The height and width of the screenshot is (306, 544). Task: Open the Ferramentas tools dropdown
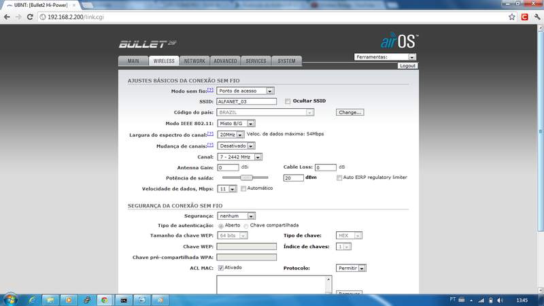(385, 57)
